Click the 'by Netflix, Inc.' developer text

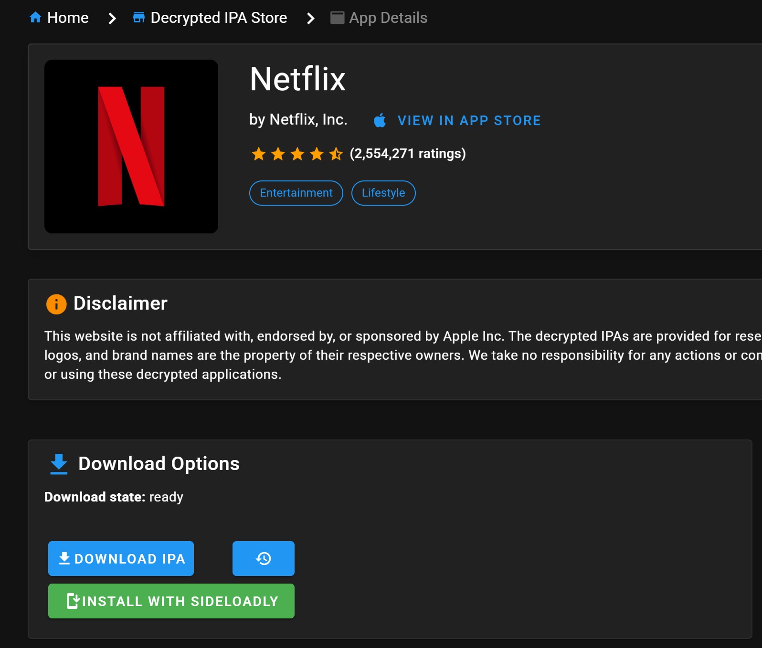[298, 119]
